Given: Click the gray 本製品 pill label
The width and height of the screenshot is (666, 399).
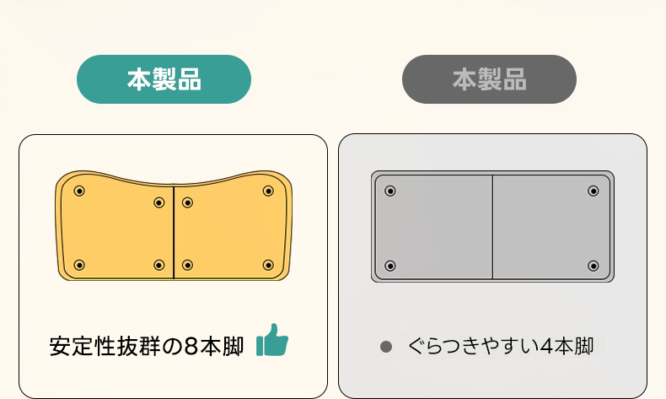Looking at the screenshot, I should pos(489,79).
